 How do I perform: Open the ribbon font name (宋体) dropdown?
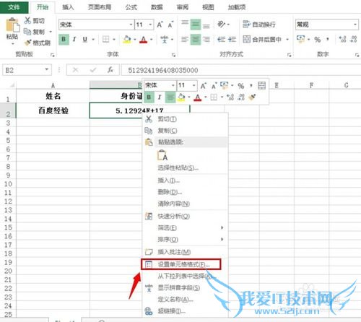coord(131,25)
